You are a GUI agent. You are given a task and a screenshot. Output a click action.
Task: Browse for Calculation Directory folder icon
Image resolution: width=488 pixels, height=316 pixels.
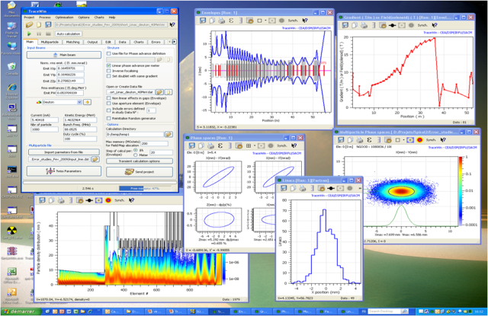[x=169, y=134]
